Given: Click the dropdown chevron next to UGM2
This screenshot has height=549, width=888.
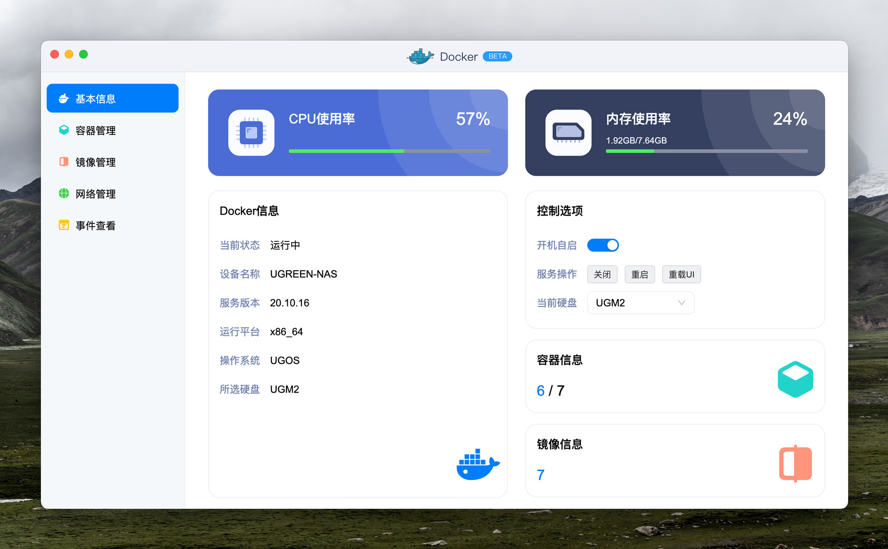Looking at the screenshot, I should pos(681,303).
